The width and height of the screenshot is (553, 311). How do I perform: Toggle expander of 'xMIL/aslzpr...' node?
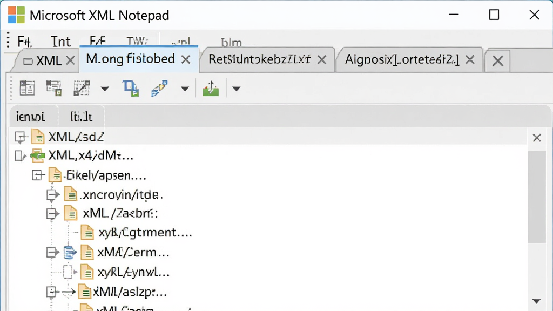(52, 292)
